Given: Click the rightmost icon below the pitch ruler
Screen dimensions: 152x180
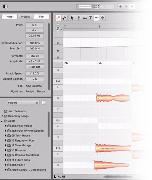Looking at the screenshot, I should pos(64,177).
